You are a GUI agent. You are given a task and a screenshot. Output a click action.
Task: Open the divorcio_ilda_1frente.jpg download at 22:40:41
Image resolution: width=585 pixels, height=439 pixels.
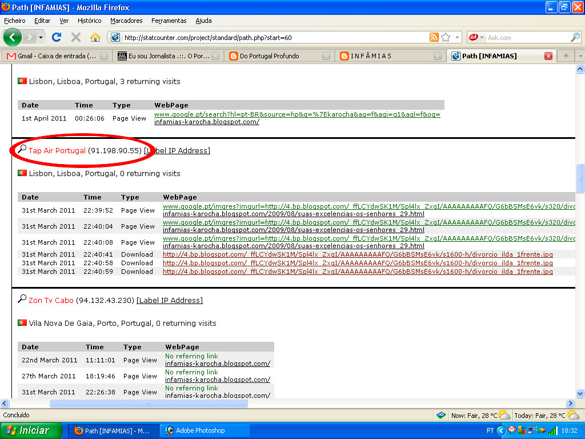358,254
